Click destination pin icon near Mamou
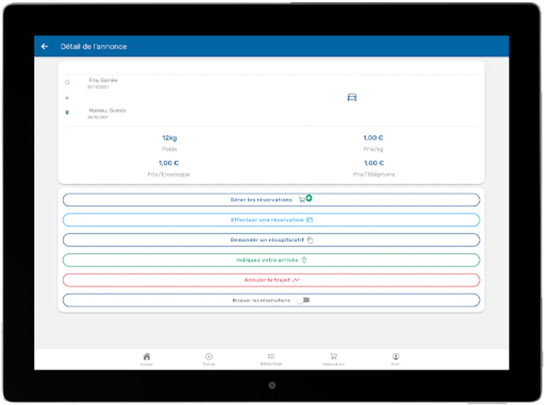The height and width of the screenshot is (405, 544). click(67, 112)
